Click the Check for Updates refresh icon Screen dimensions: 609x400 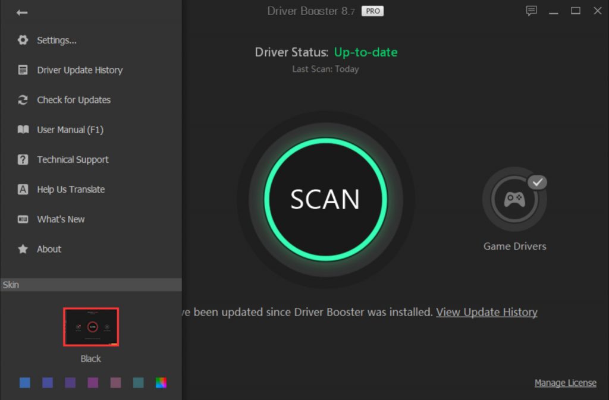[x=23, y=100]
